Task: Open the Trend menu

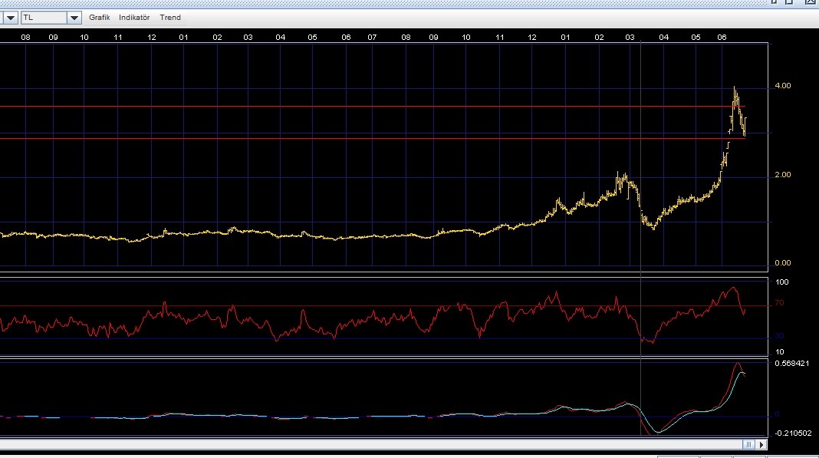Action: 170,17
